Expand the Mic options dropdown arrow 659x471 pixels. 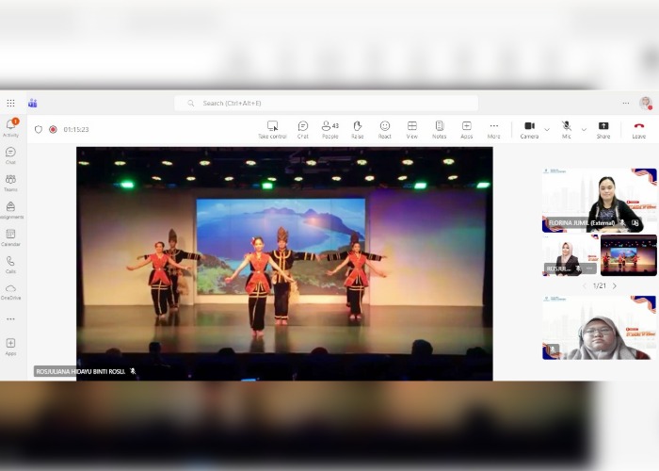pyautogui.click(x=584, y=129)
